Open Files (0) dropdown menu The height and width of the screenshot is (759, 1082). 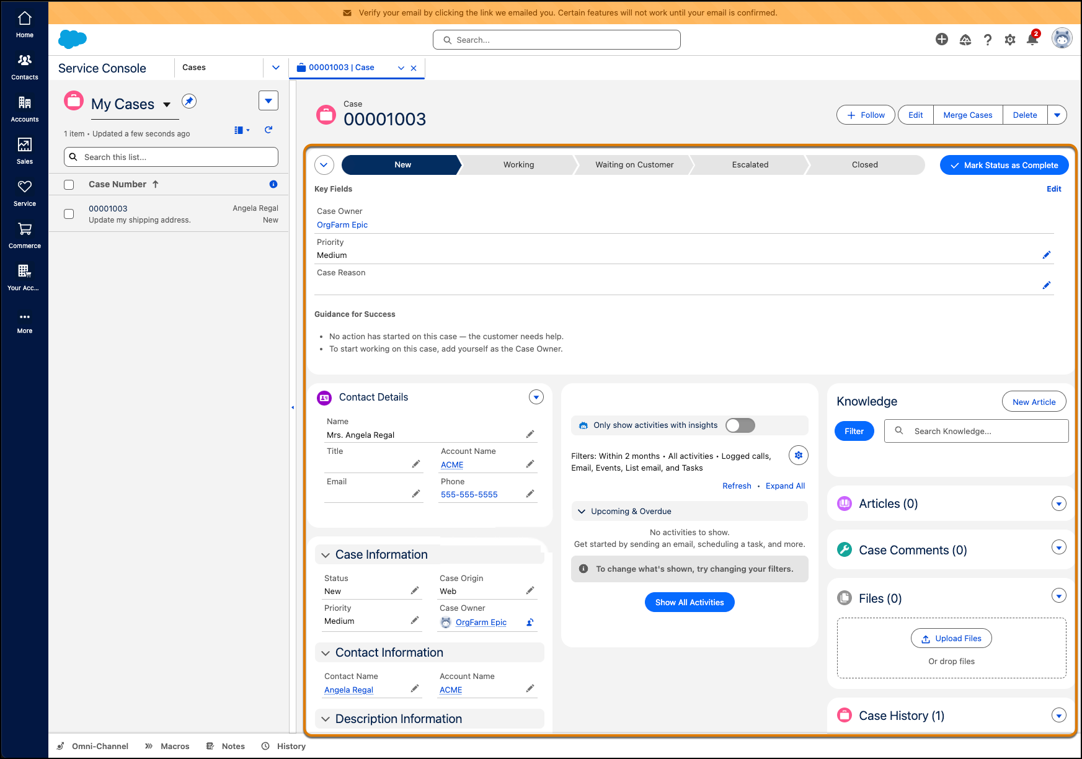coord(1059,596)
